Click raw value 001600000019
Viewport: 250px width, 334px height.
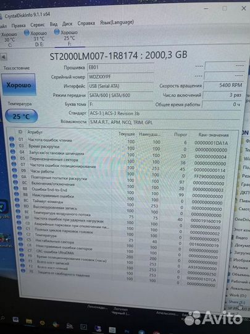[x=204, y=246]
